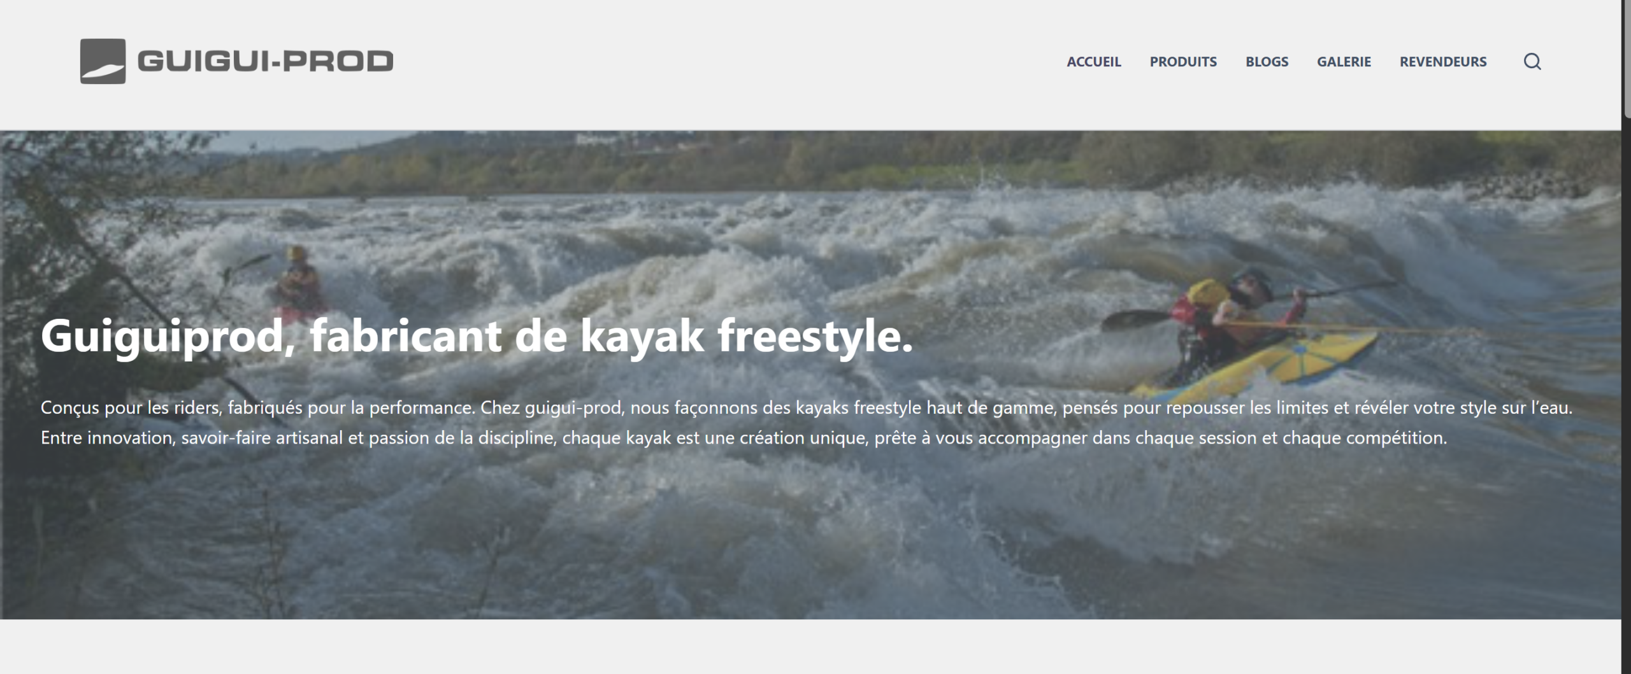1631x674 pixels.
Task: Open the PRODUITS menu item
Action: 1183,62
